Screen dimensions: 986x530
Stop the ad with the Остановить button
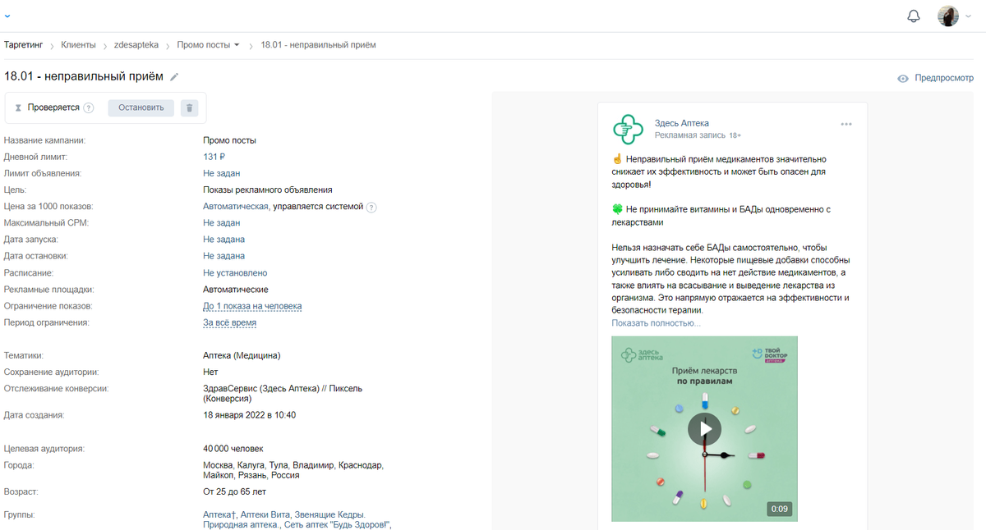click(x=141, y=107)
